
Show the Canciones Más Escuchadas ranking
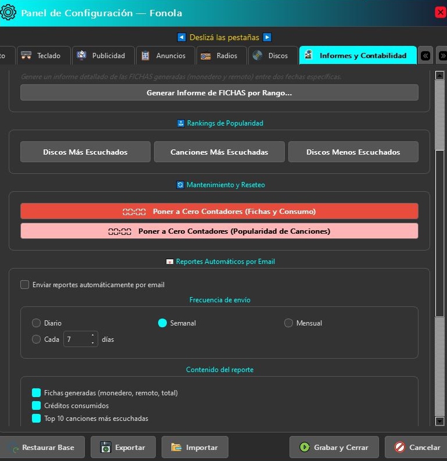point(219,152)
